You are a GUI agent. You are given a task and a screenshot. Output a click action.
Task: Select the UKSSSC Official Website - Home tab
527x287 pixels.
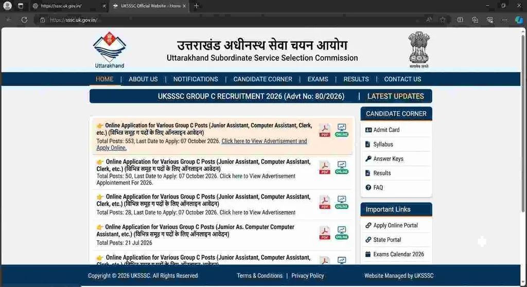click(150, 6)
